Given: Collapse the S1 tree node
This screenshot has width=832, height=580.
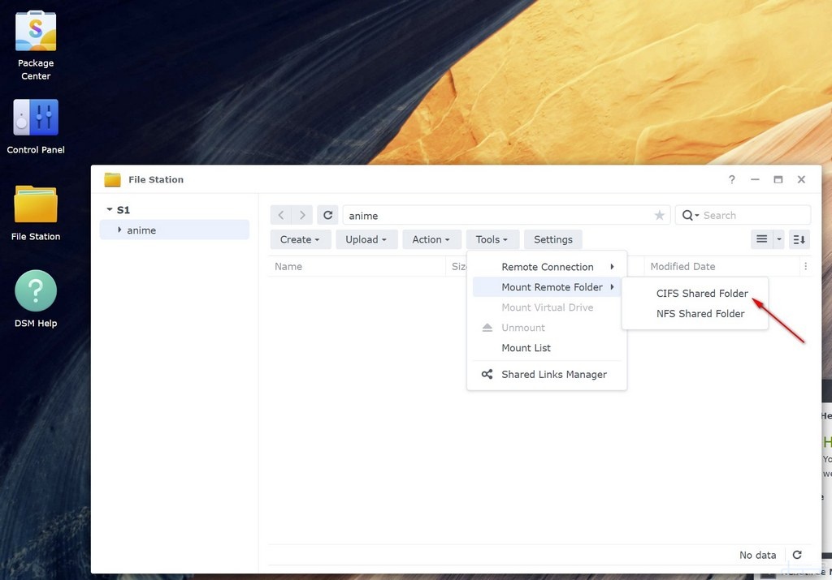Looking at the screenshot, I should click(110, 210).
